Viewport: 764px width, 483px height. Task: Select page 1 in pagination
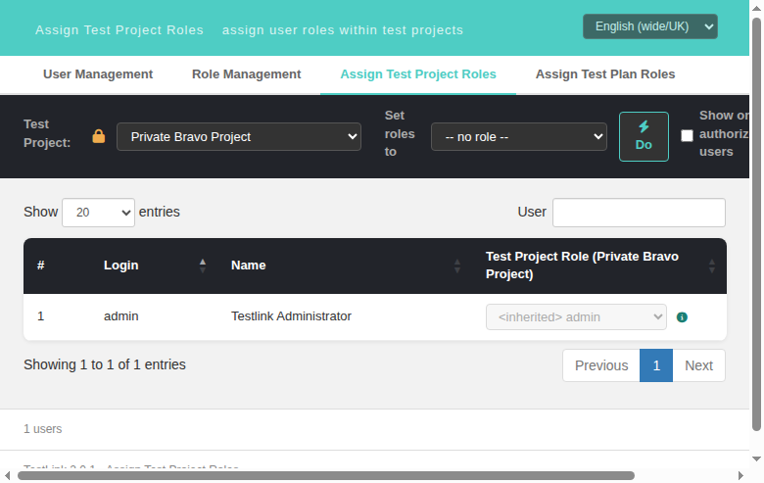[x=656, y=365]
